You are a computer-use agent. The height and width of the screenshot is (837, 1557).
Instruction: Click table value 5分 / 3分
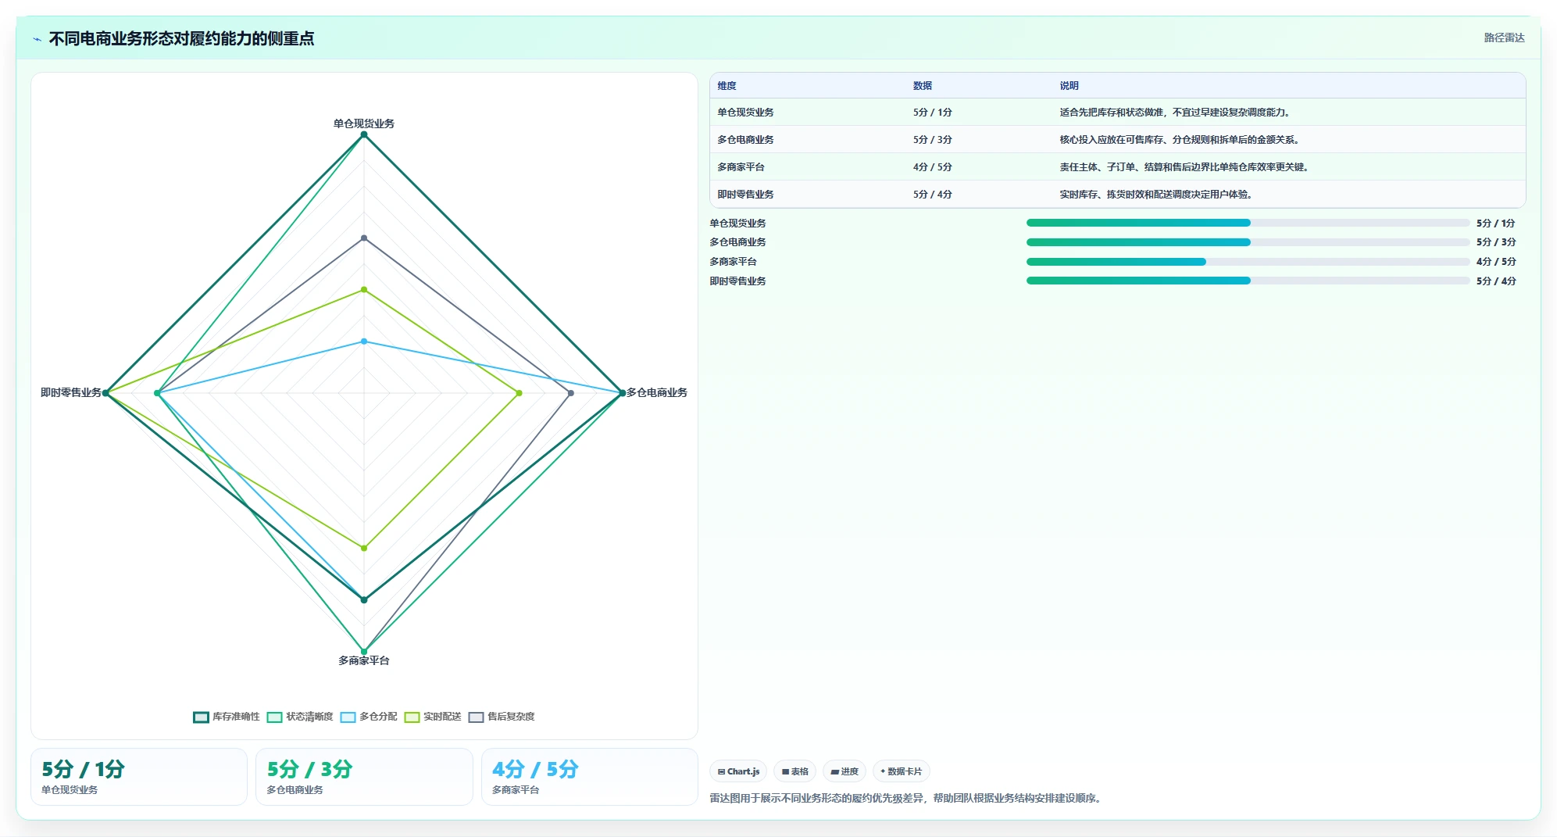click(x=932, y=140)
